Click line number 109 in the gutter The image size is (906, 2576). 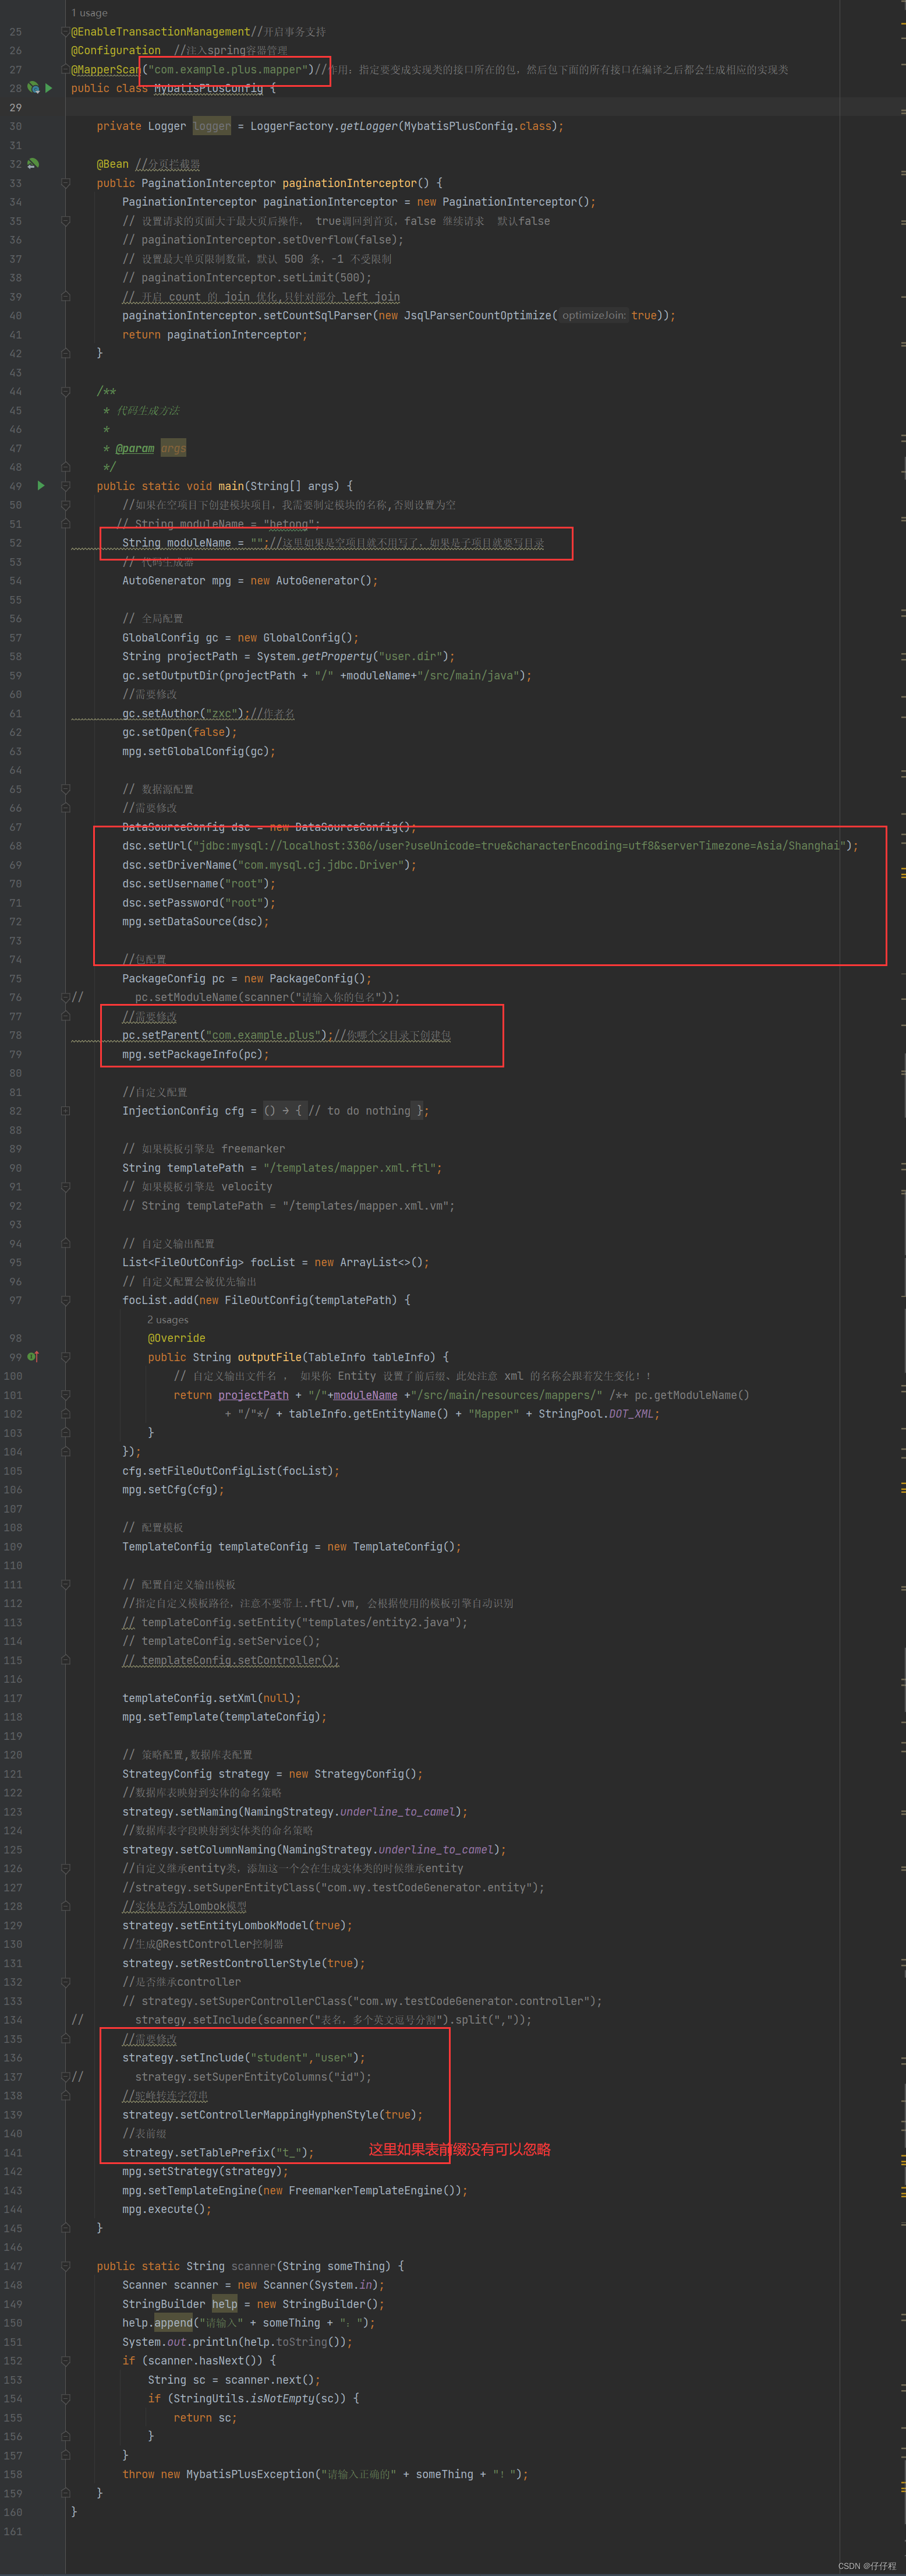(x=13, y=1547)
